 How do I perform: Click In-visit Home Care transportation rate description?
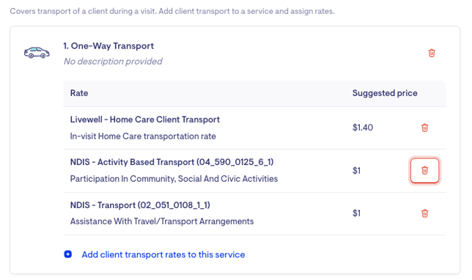coord(143,136)
